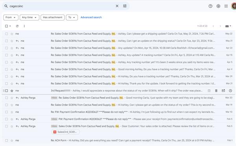
Task: Open FW: Payment Confirmation from Ashley Parga
Action: 118,119
